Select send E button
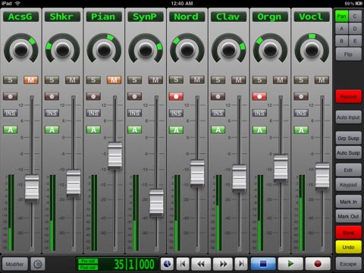 click(x=355, y=41)
